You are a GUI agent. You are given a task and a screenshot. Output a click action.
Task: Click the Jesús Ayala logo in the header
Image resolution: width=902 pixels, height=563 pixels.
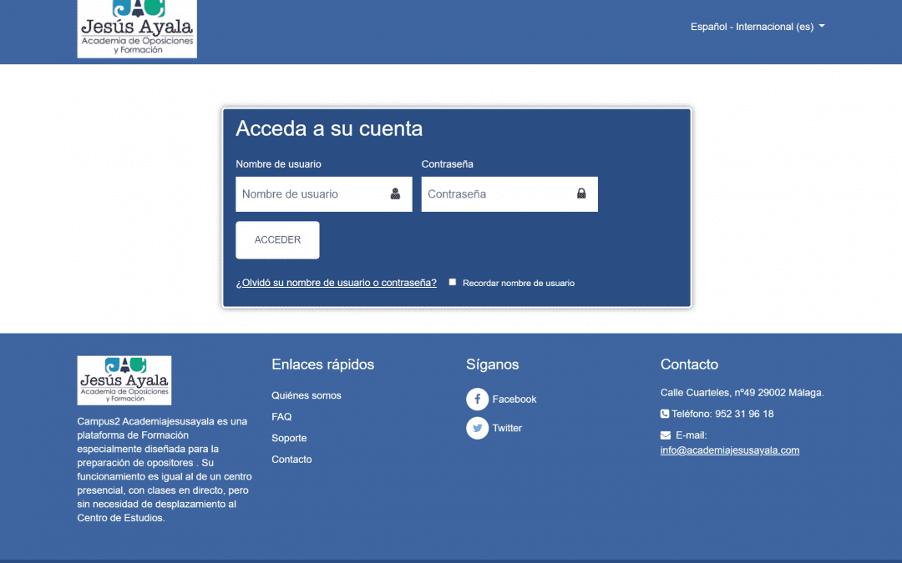coord(136,29)
